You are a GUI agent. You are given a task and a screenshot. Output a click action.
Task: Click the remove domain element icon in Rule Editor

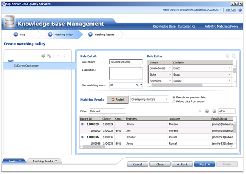point(233,56)
